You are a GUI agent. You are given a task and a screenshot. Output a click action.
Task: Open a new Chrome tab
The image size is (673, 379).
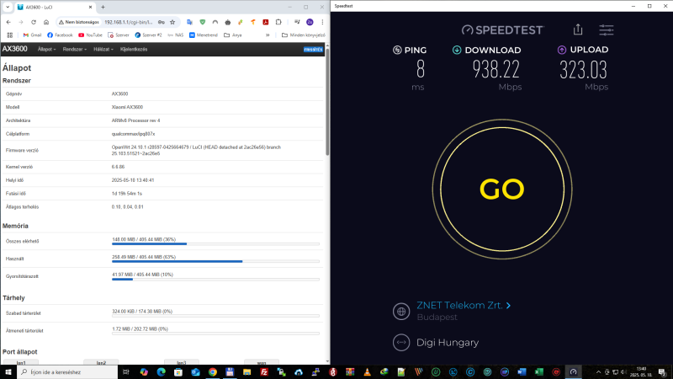(103, 8)
